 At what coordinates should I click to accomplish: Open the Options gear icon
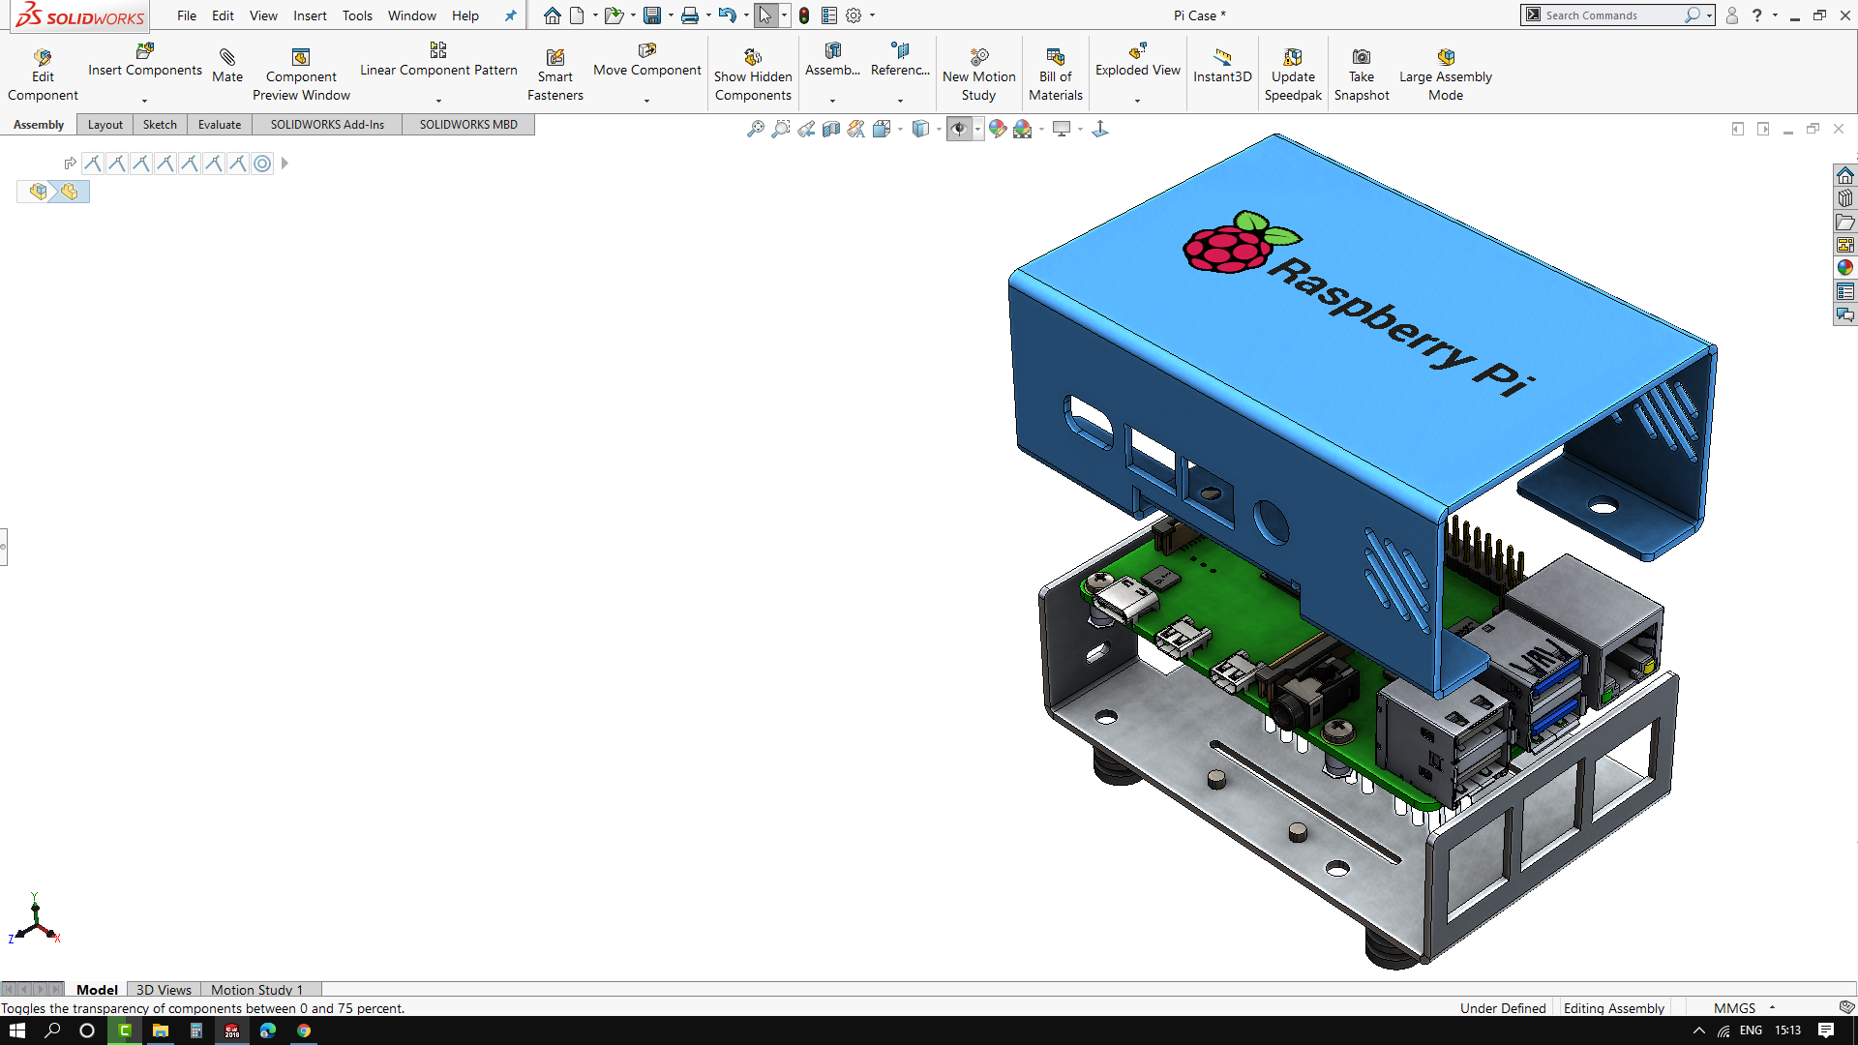coord(854,15)
